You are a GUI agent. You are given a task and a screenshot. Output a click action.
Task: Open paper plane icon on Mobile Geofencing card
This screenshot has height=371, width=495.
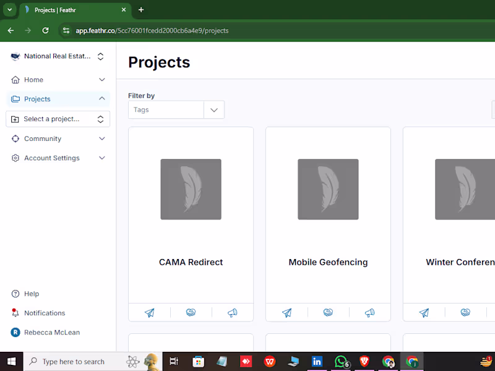(x=286, y=313)
